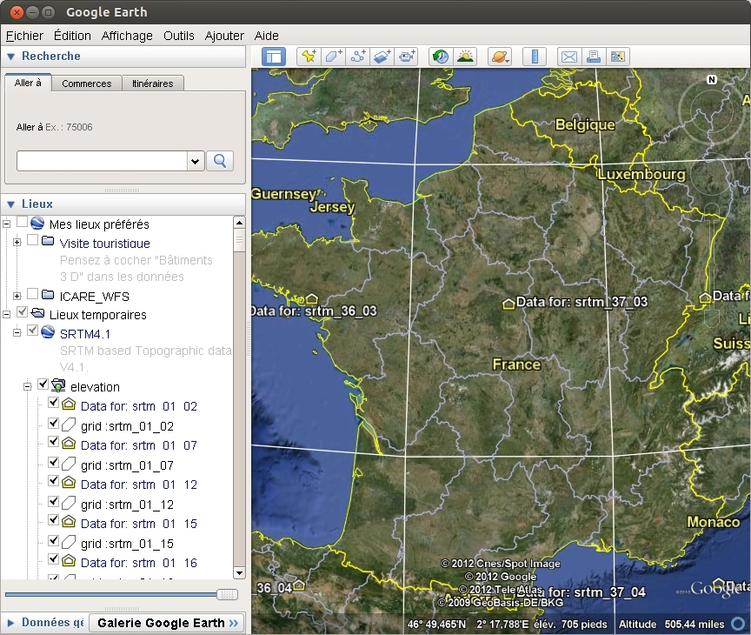Viewport: 751px width, 635px height.
Task: Open the Ajouter menu
Action: click(224, 36)
